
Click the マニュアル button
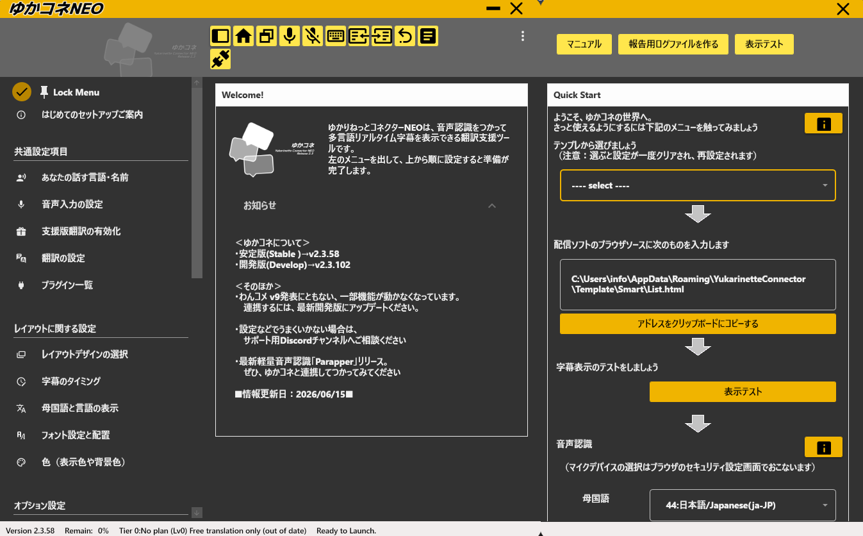[584, 44]
